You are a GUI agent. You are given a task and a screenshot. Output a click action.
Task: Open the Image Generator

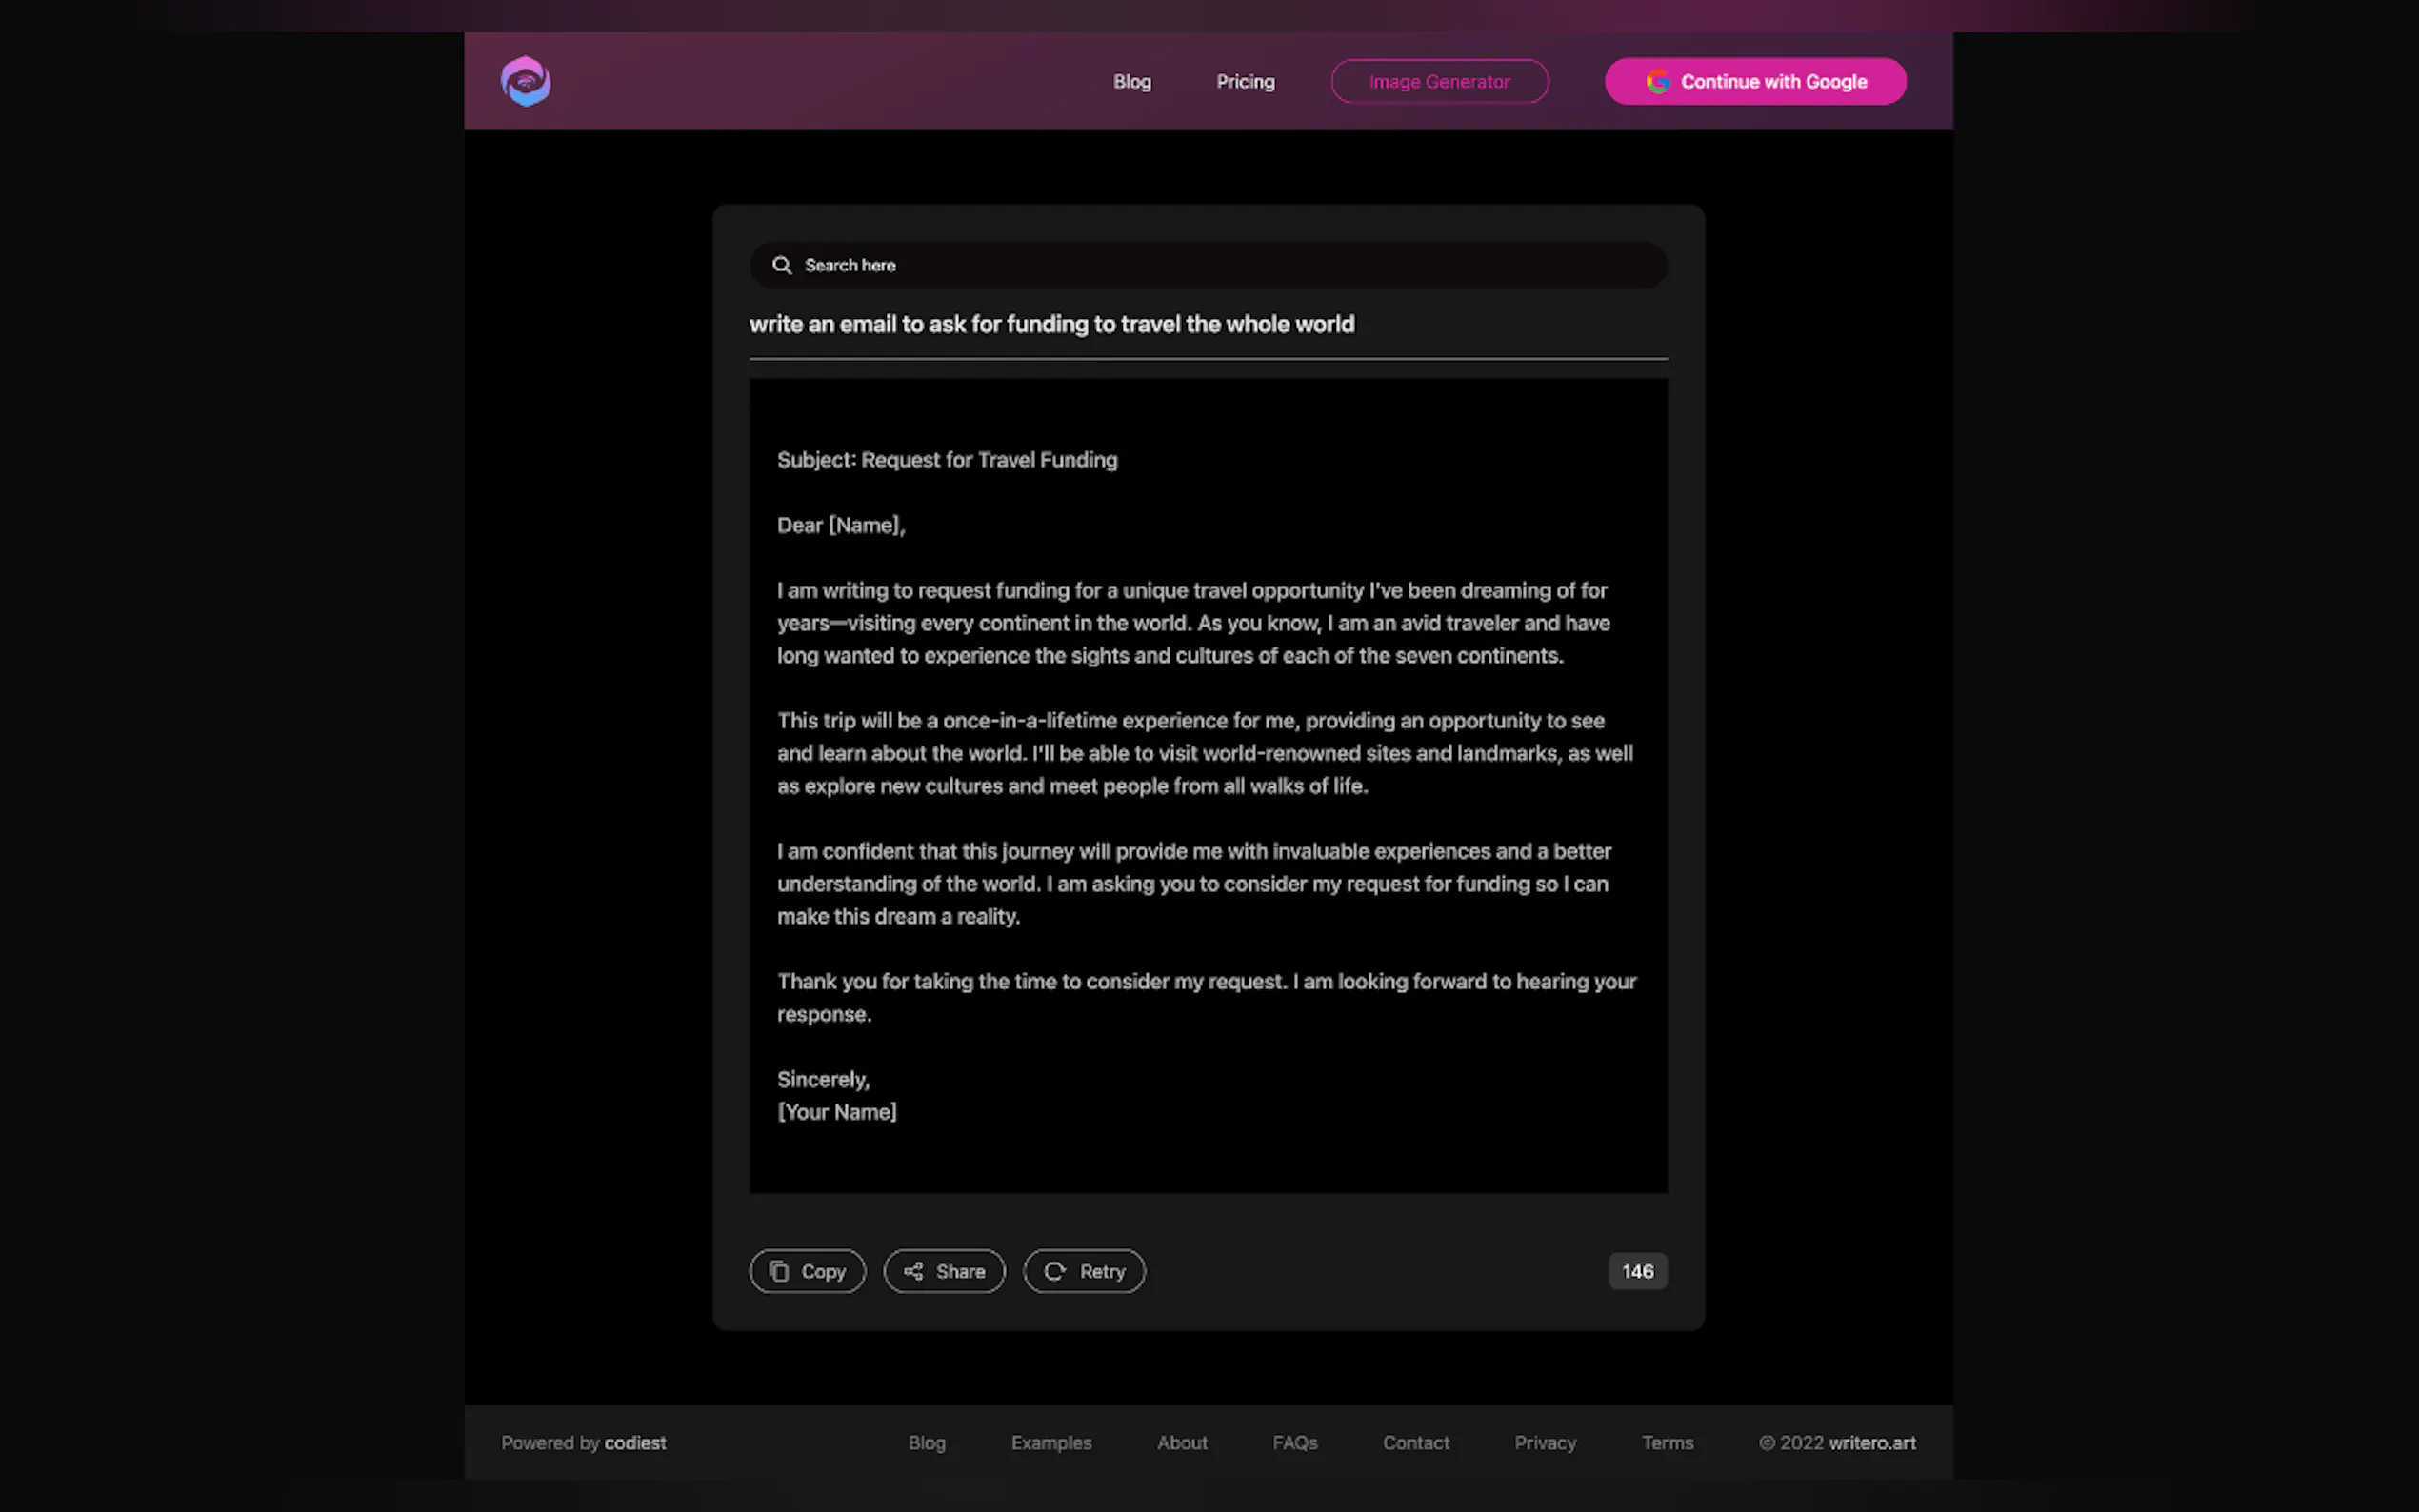[x=1438, y=82]
